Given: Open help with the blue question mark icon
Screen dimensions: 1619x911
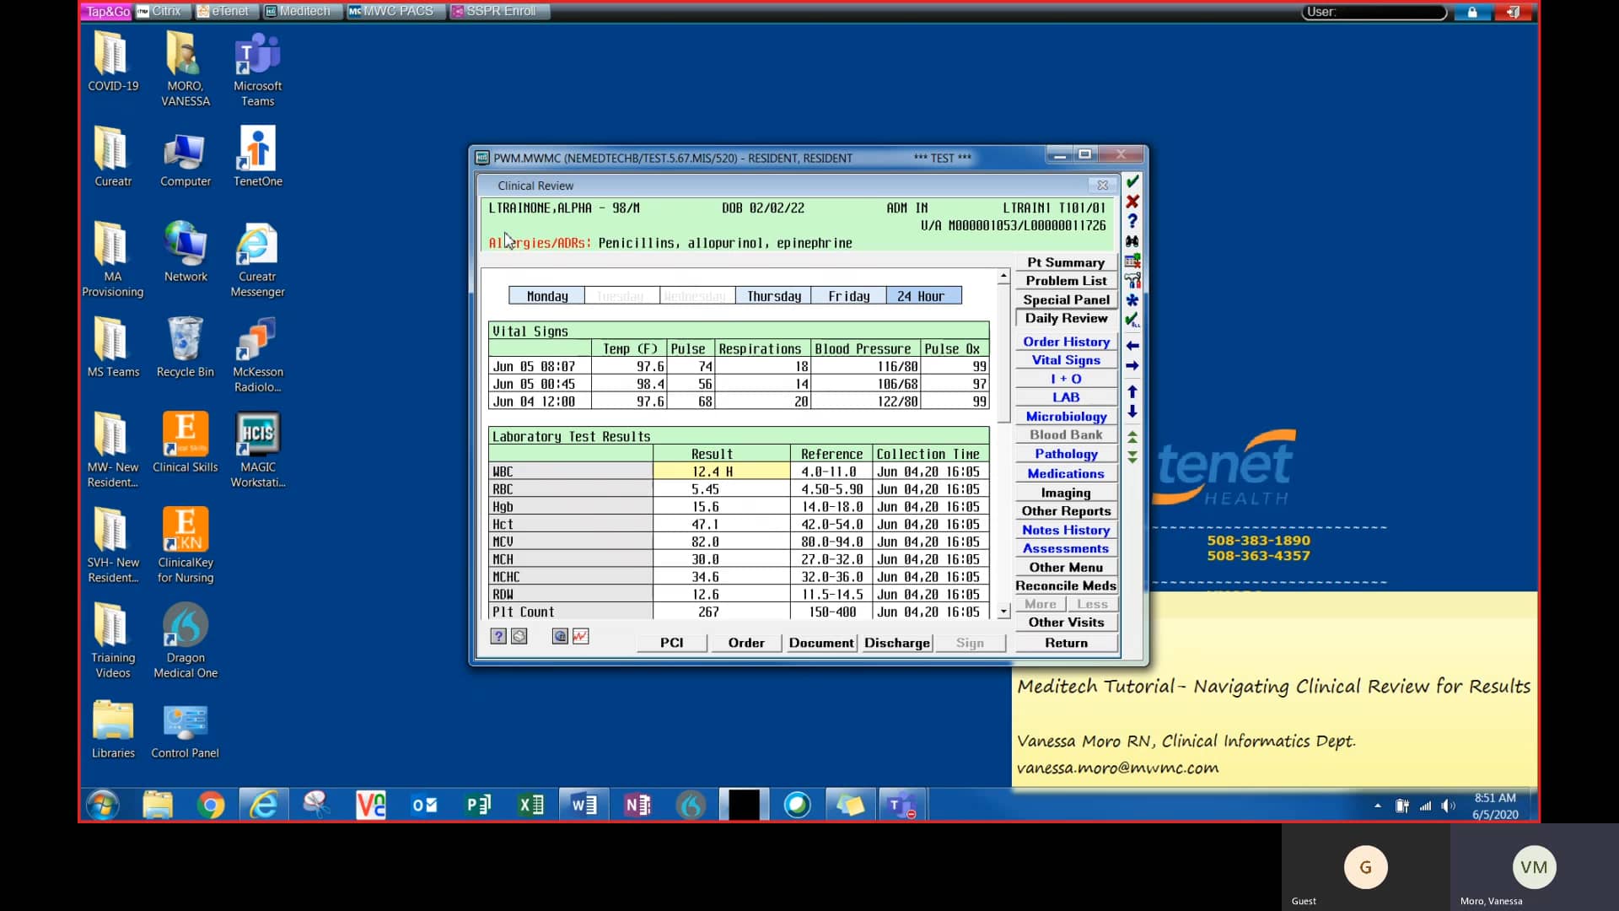Looking at the screenshot, I should (x=1132, y=221).
